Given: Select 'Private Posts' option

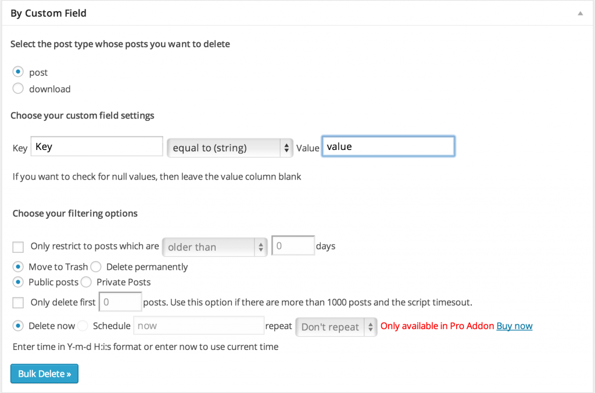Looking at the screenshot, I should point(86,282).
